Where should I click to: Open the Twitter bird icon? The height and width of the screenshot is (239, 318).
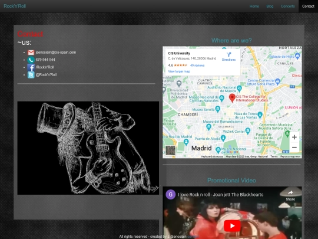pyautogui.click(x=31, y=75)
